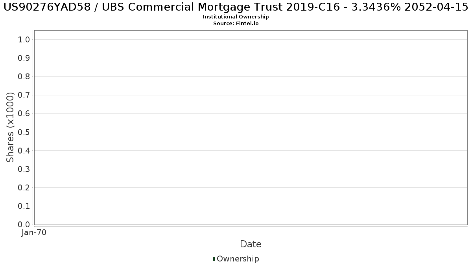Click the green Ownership legend swatch

coord(214,259)
